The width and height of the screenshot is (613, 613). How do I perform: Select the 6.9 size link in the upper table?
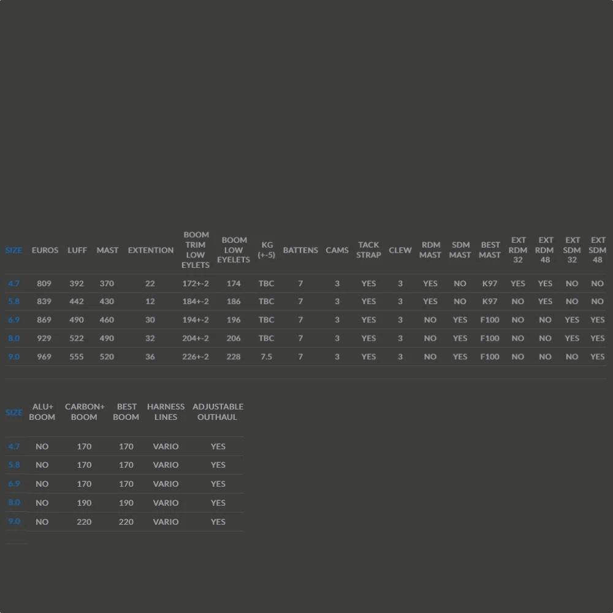13,320
